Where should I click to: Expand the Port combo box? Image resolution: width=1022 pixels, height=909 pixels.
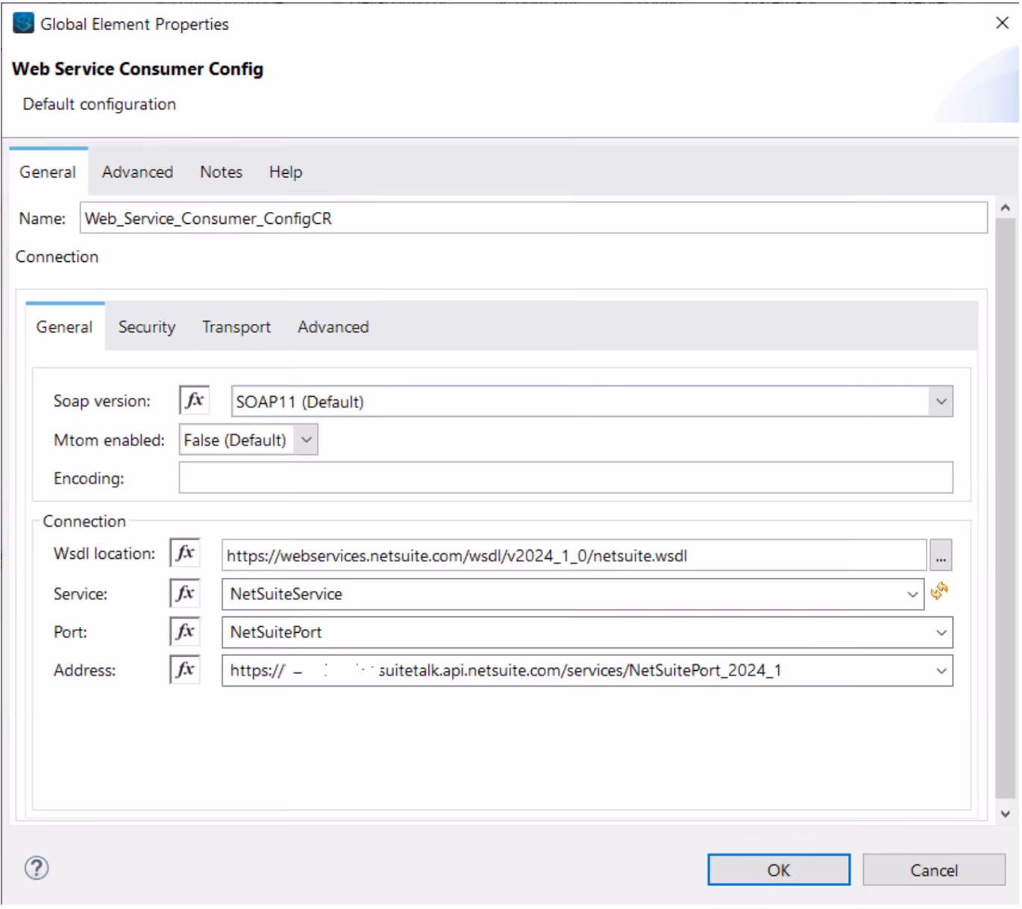(941, 632)
